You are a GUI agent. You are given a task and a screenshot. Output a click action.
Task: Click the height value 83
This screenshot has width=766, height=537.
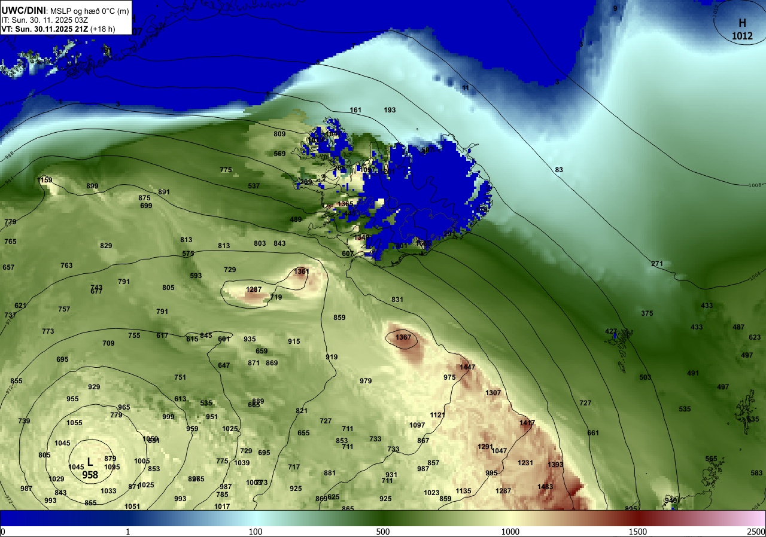coord(559,170)
